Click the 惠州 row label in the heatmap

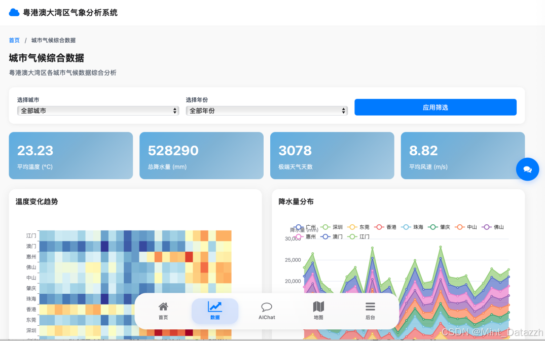pyautogui.click(x=31, y=257)
